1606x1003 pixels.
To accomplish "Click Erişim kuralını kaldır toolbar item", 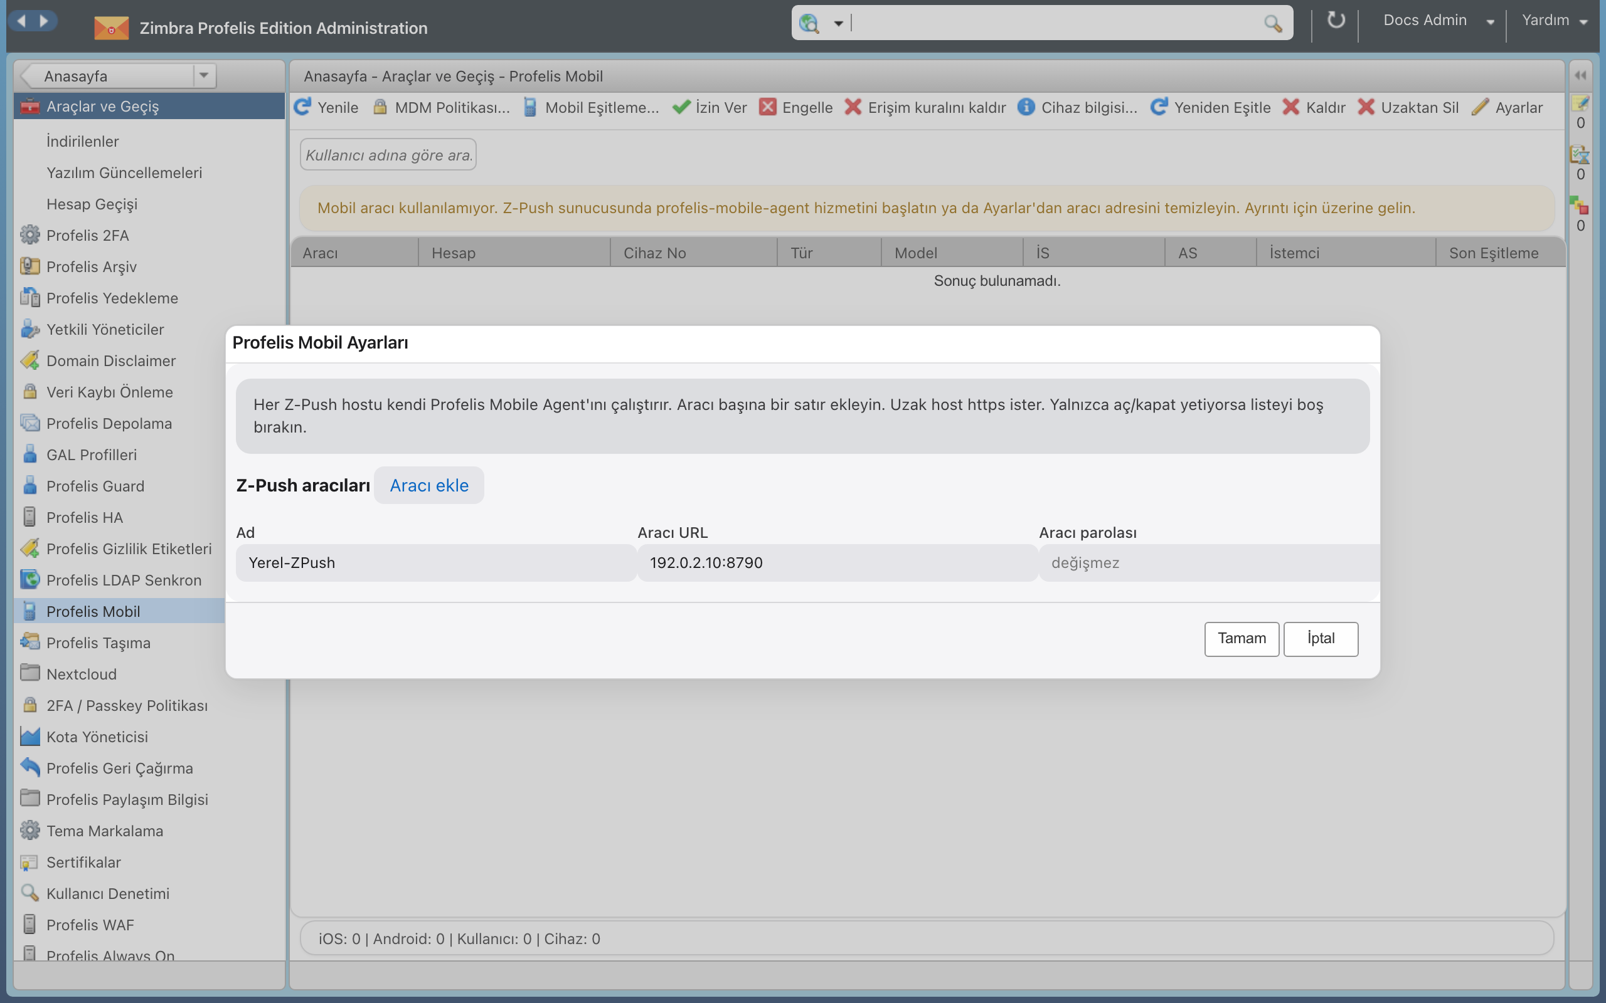I will [925, 107].
